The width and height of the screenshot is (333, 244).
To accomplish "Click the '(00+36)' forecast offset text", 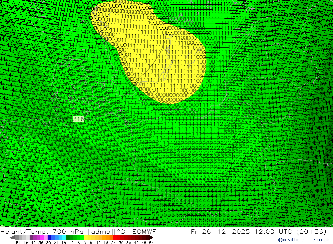I will click(311, 231).
